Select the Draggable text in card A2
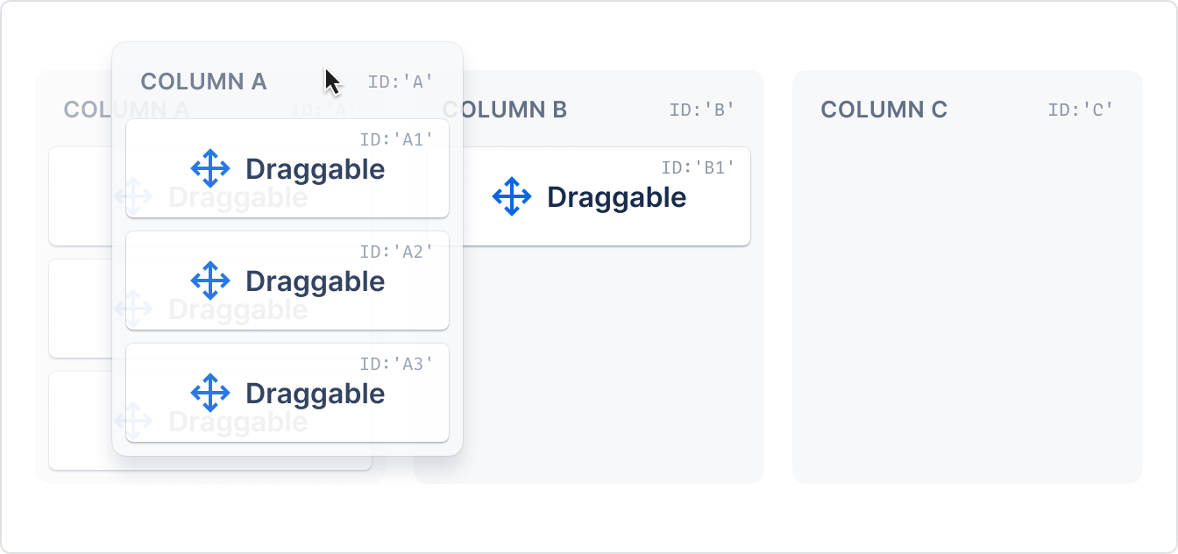The image size is (1178, 554). click(315, 281)
